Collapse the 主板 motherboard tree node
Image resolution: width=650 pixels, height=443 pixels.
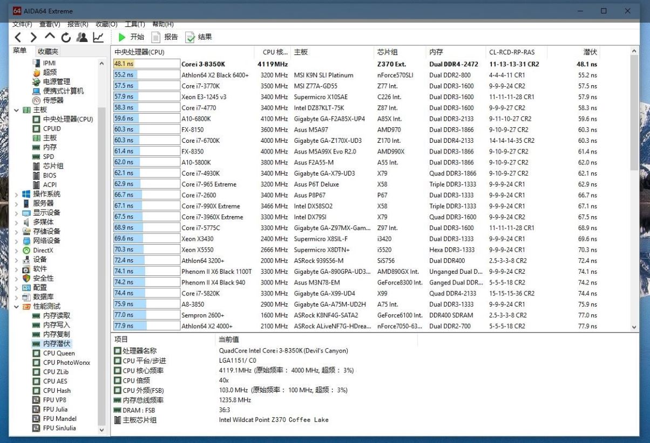point(16,110)
